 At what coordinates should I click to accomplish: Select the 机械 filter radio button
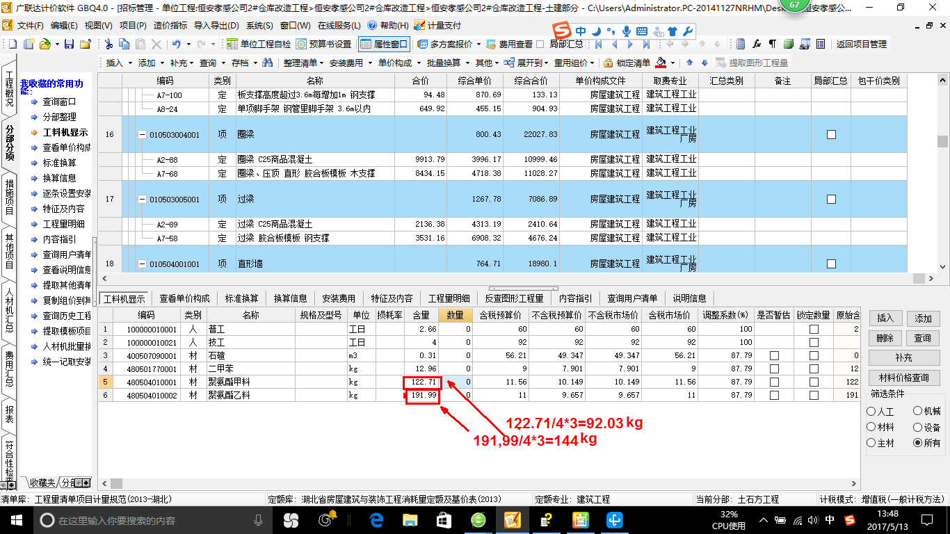[x=918, y=411]
